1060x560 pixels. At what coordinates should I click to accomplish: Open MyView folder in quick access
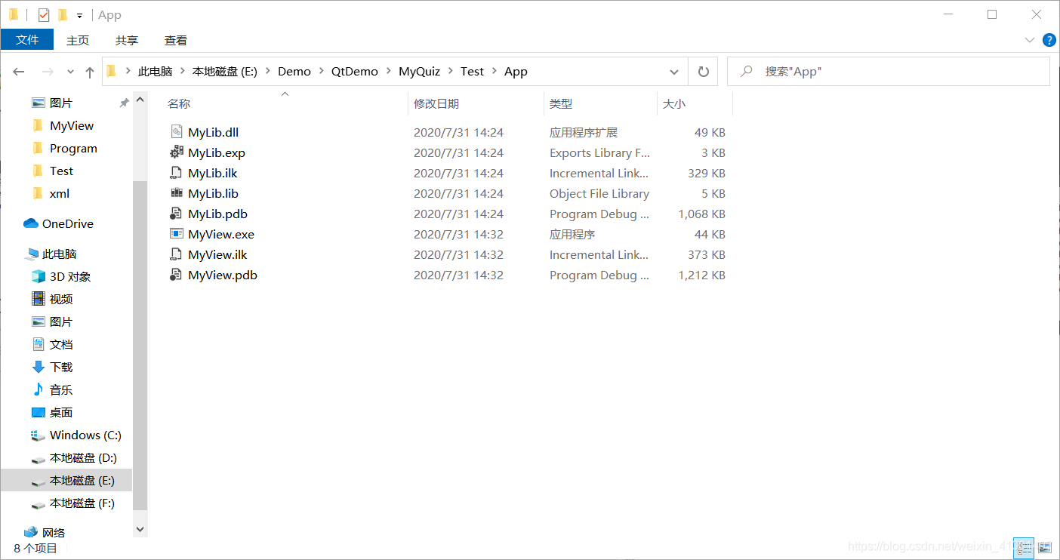click(x=63, y=125)
